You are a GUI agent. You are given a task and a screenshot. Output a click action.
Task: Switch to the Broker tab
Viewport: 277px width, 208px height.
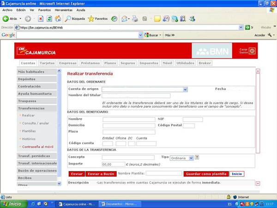pyautogui.click(x=205, y=63)
